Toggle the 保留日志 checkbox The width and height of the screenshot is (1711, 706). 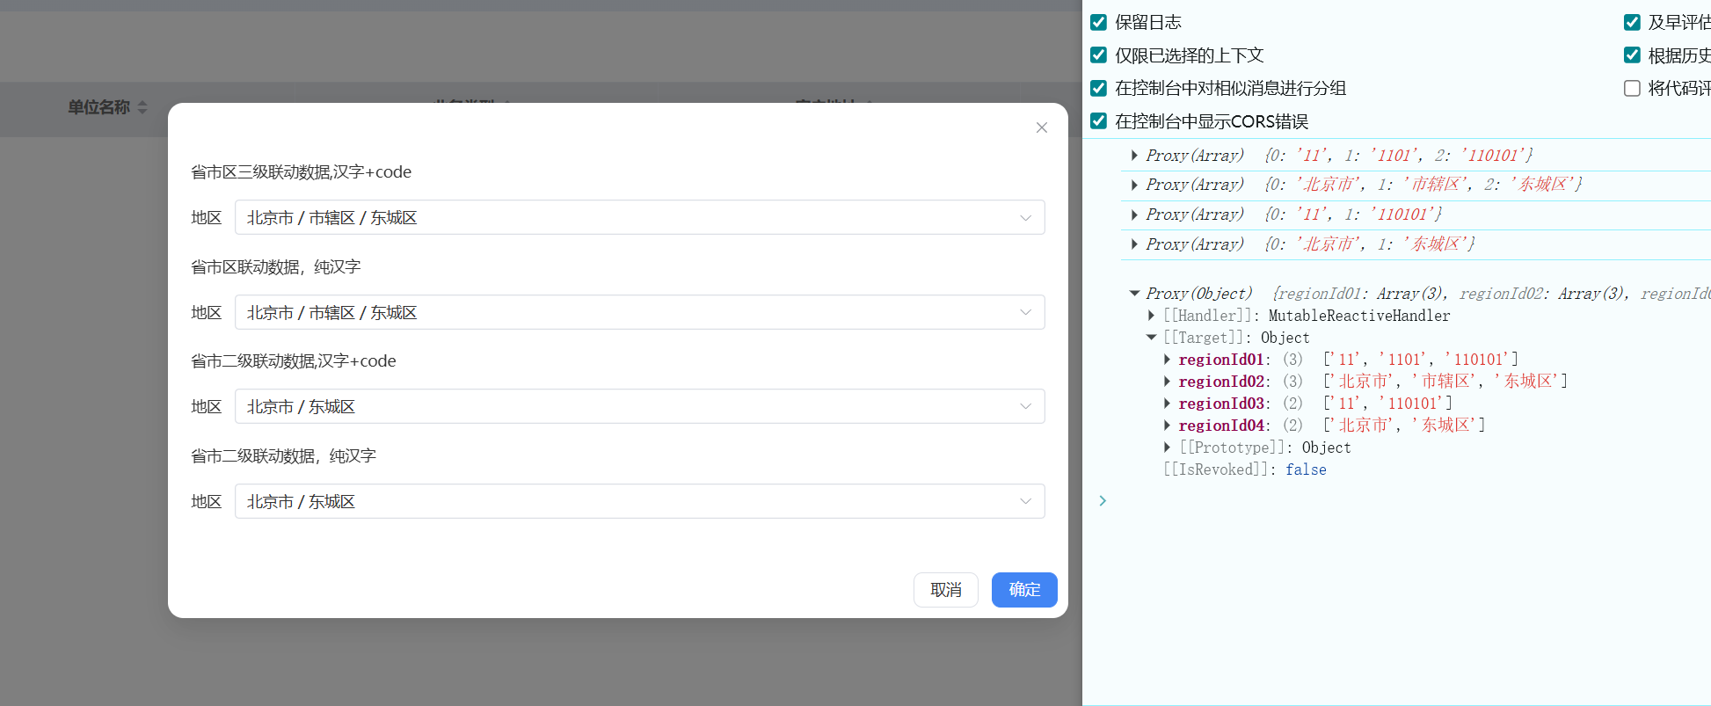1098,22
